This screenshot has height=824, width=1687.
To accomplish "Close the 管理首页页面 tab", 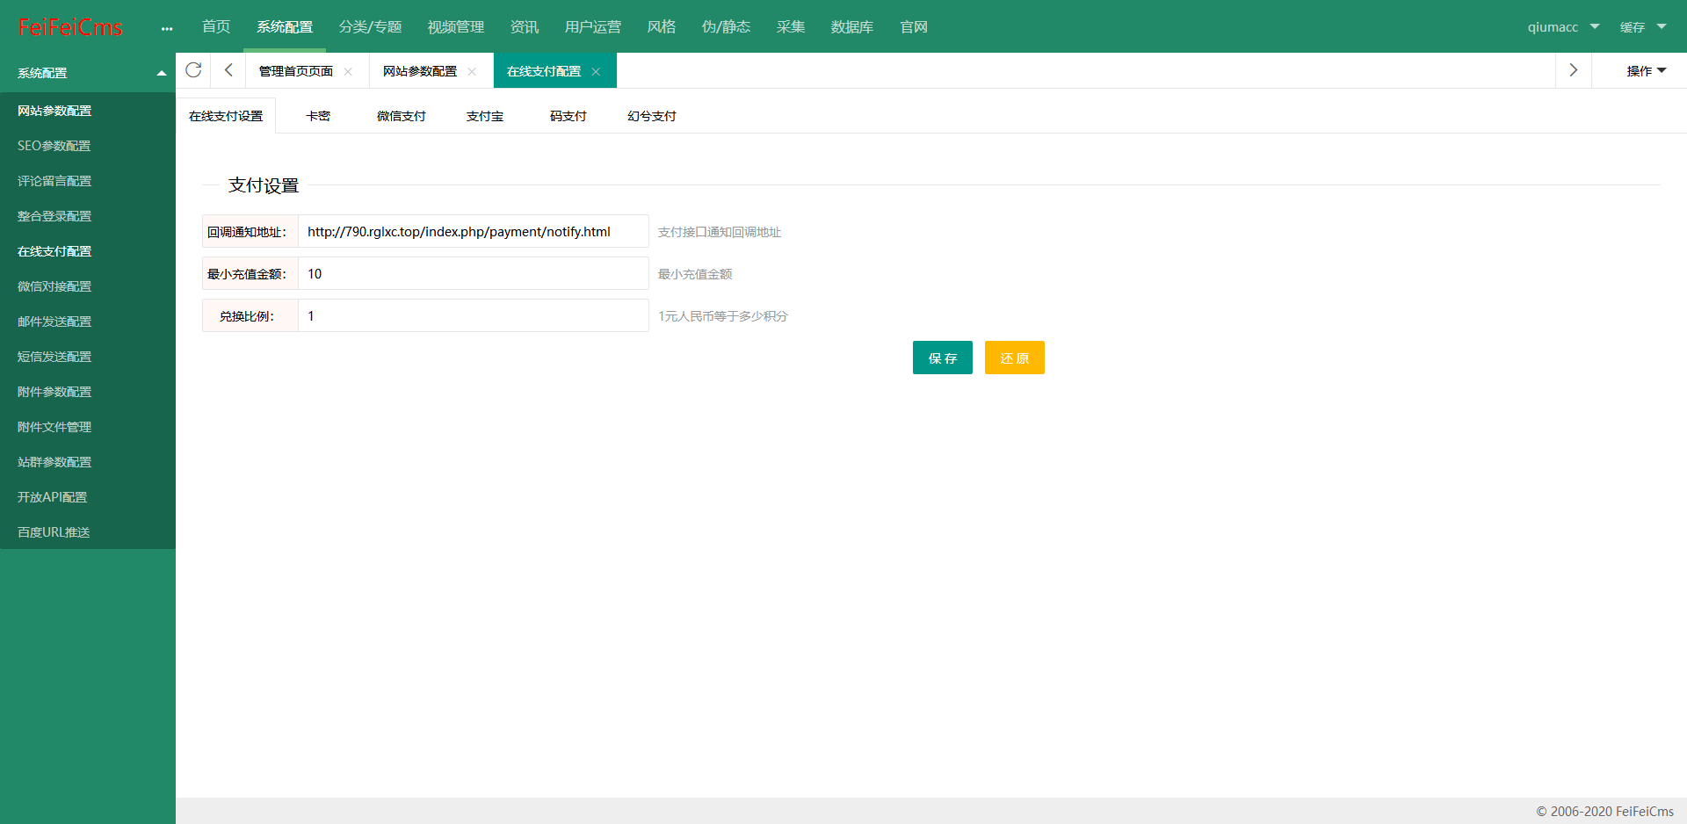I will pyautogui.click(x=348, y=72).
